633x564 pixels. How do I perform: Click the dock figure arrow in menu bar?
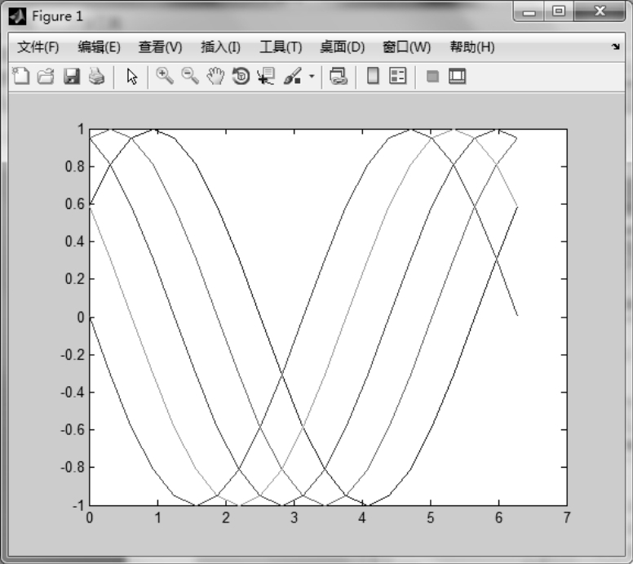pyautogui.click(x=615, y=47)
